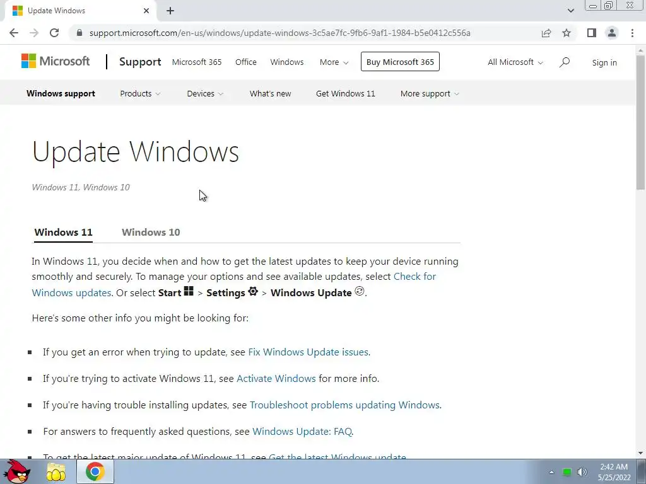
Task: Open the Windows menu item
Action: pyautogui.click(x=287, y=62)
